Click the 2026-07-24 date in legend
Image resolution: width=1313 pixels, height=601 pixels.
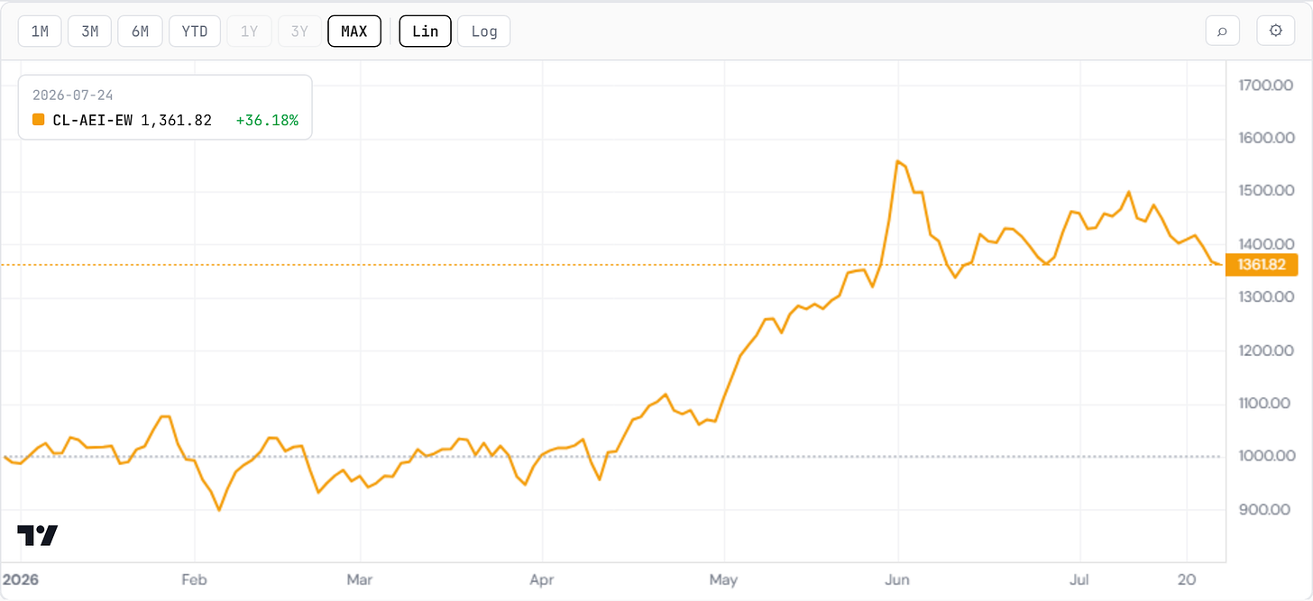coord(72,95)
